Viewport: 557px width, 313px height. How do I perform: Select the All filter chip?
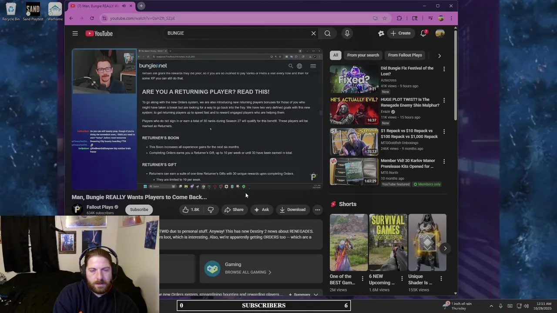(336, 55)
